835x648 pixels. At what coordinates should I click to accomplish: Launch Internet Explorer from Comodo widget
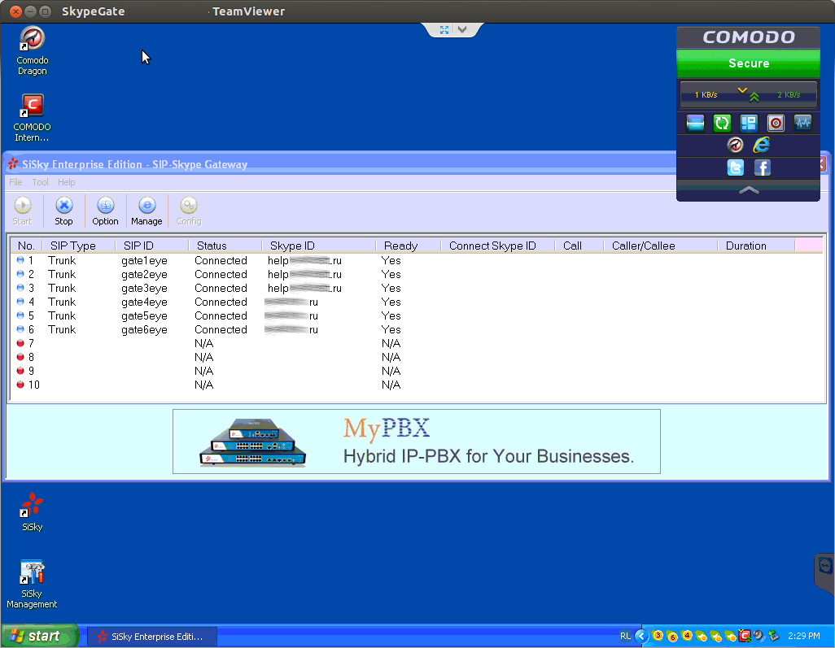pos(762,145)
